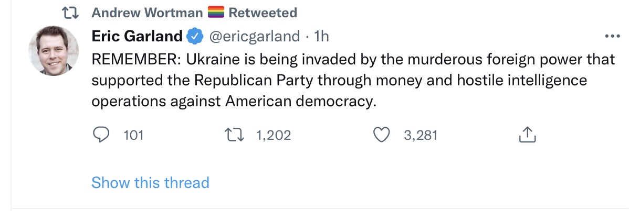Click the rainbow flag emoji
Screen dimensions: 629x211
215,13
